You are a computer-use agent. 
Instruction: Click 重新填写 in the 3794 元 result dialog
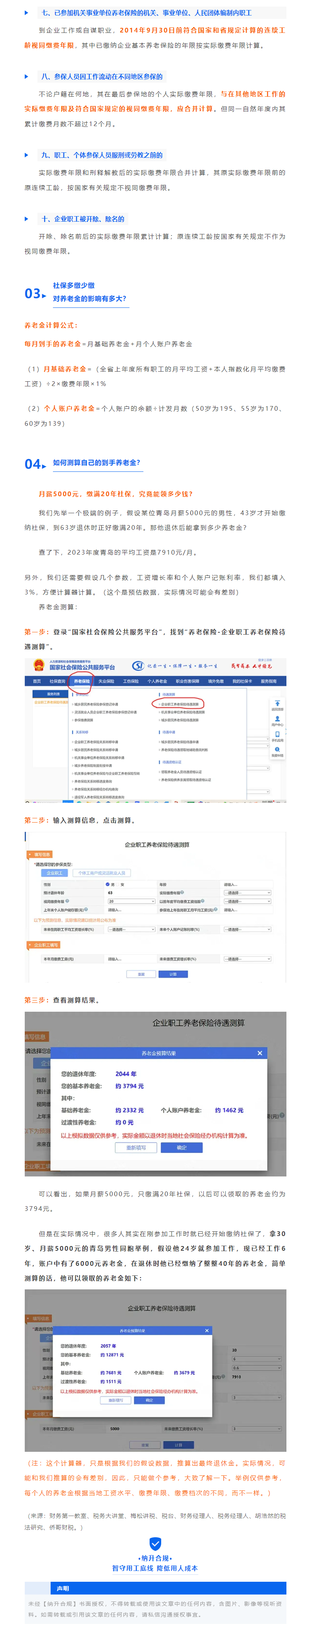click(x=136, y=1147)
